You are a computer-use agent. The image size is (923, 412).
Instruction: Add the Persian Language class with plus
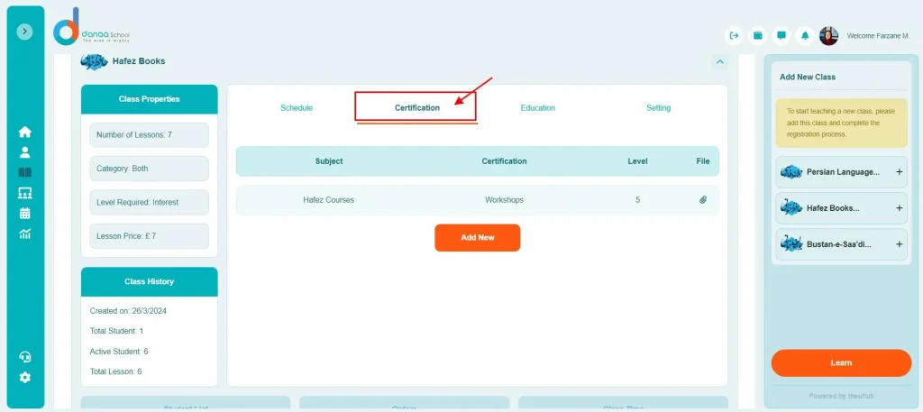899,172
